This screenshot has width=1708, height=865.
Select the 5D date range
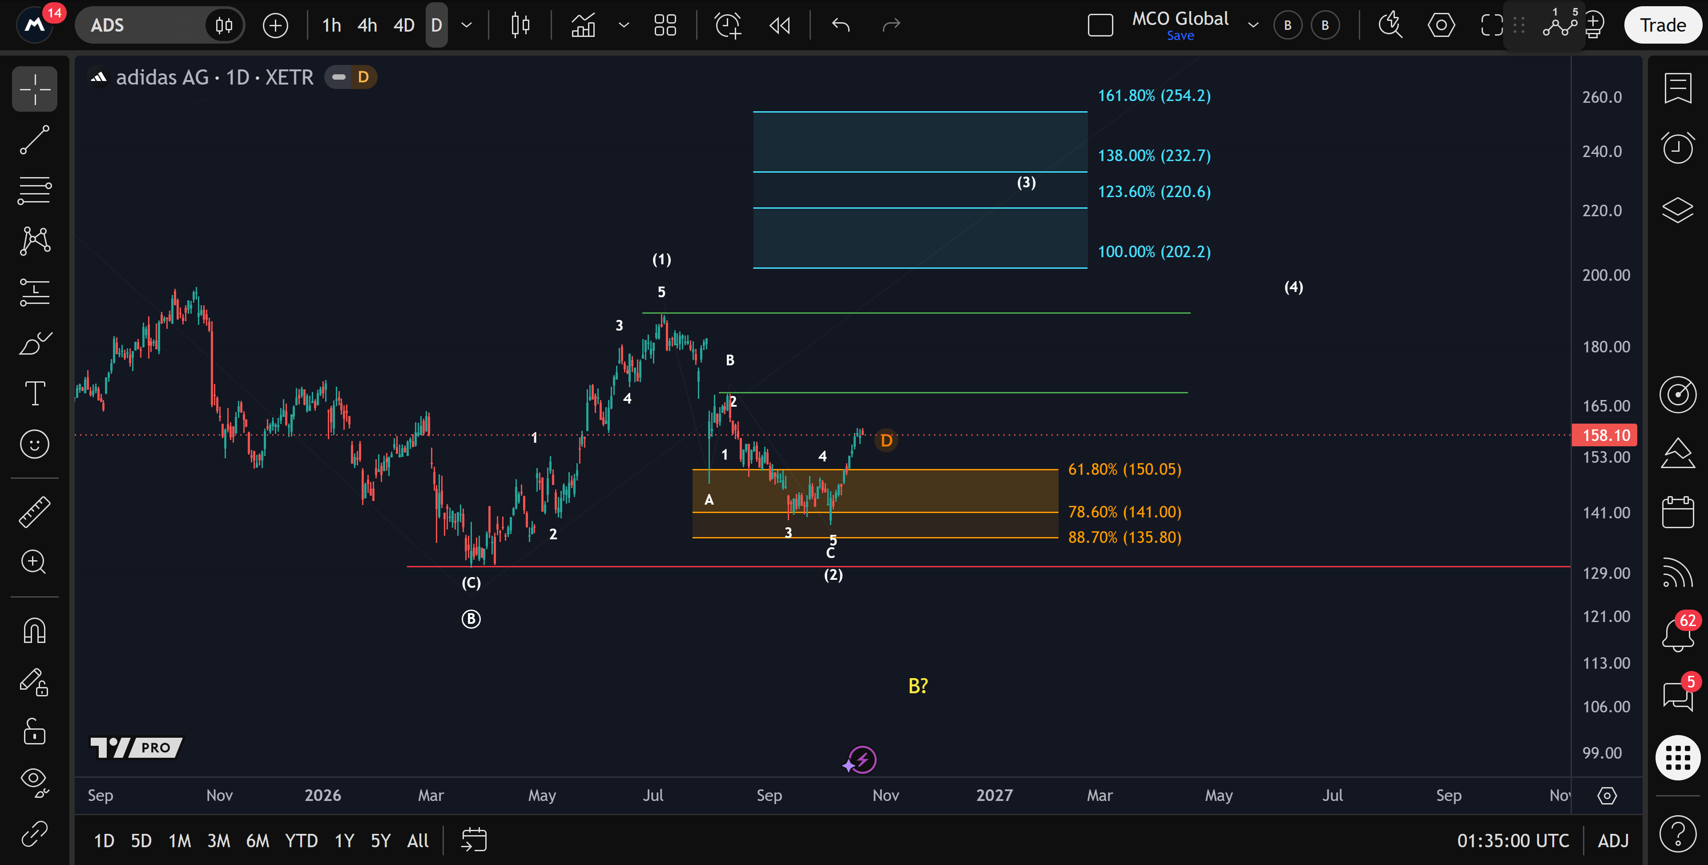tap(141, 841)
